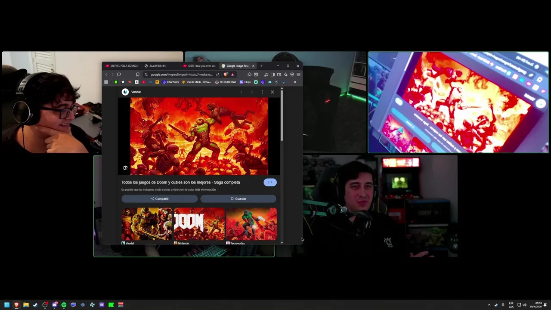Go to the next image result
The width and height of the screenshot is (551, 310).
pyautogui.click(x=252, y=92)
